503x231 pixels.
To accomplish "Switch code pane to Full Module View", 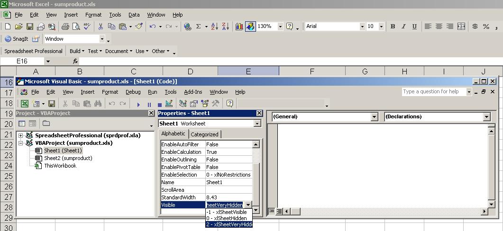I will (x=279, y=211).
